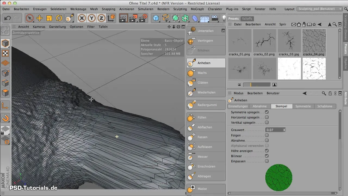Click the light bulb icon
This screenshot has height=196, width=348.
click(x=224, y=18)
